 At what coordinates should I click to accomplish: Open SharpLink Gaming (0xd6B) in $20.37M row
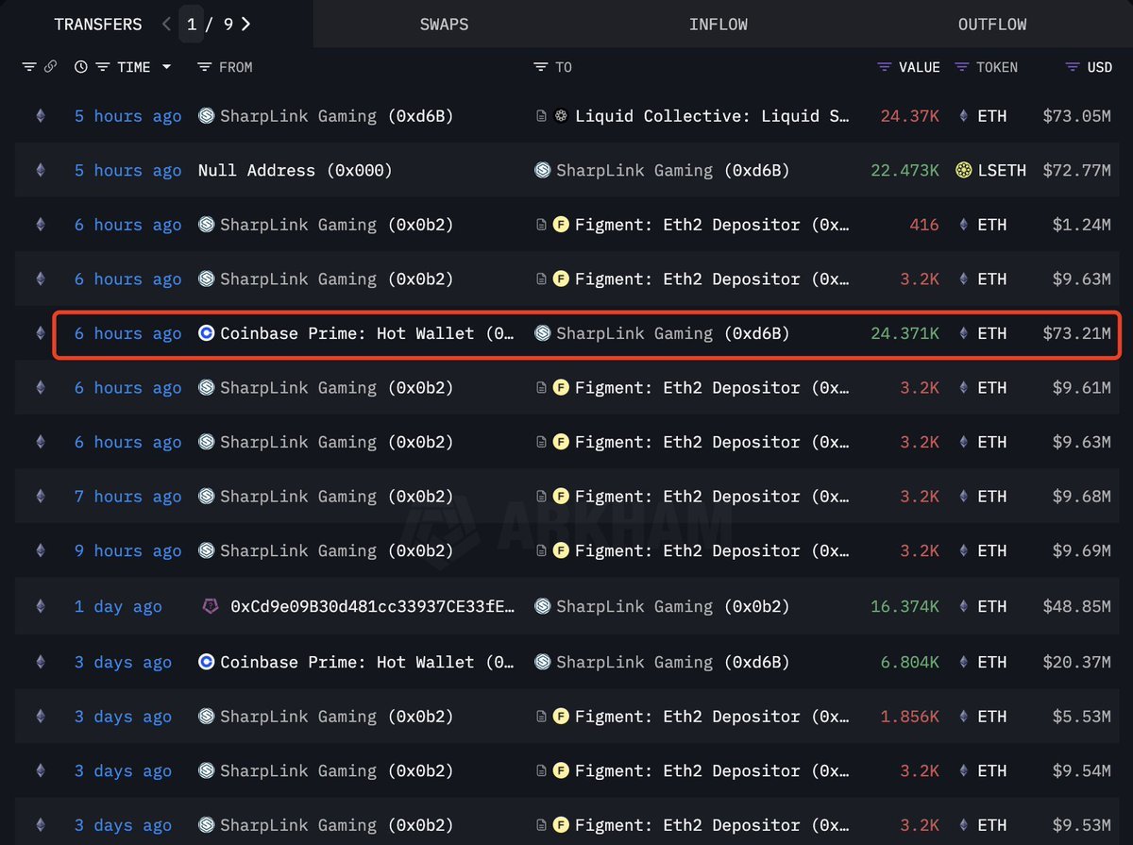point(673,663)
